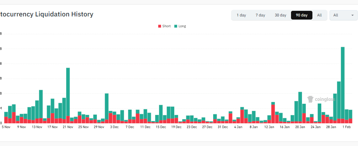Click the dropdown caret arrow beside All
This screenshot has height=146, width=358.
tap(352, 15)
